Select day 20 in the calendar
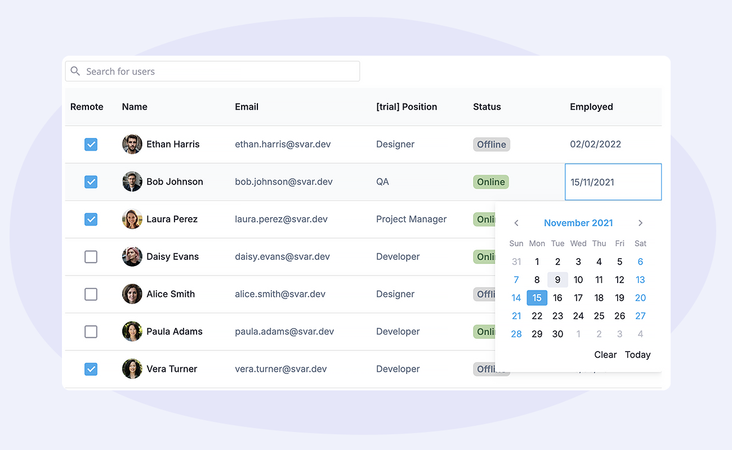This screenshot has height=450, width=732. 640,298
